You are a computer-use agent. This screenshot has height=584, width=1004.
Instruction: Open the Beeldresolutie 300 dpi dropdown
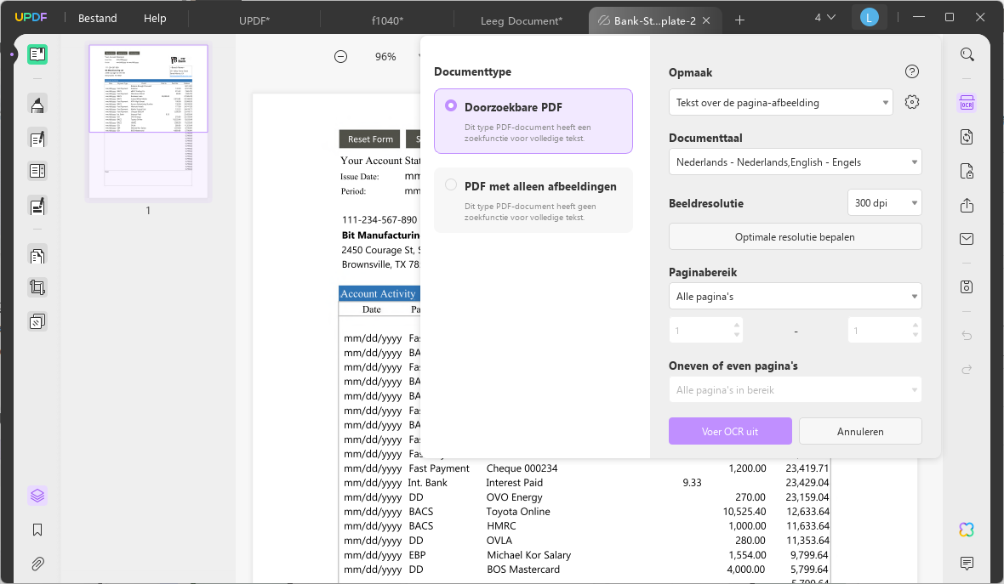pos(884,203)
